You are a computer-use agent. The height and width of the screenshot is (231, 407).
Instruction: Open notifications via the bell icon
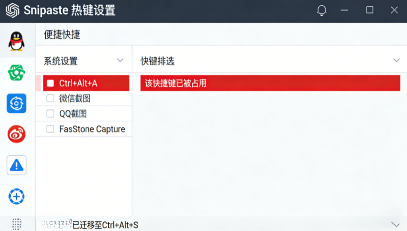[x=322, y=11]
